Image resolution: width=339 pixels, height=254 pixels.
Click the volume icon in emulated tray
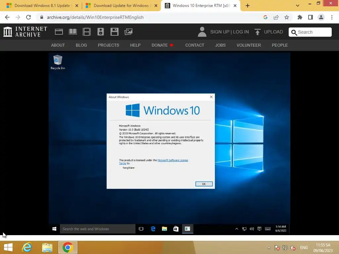pyautogui.click(x=252, y=229)
